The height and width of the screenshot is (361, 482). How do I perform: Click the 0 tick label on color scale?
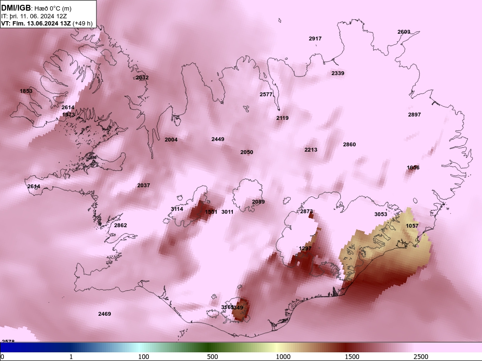[x=3, y=357]
